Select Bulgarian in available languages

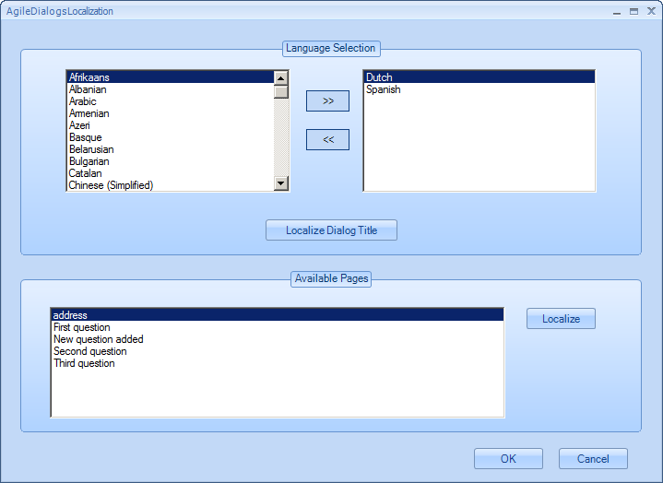click(x=171, y=161)
